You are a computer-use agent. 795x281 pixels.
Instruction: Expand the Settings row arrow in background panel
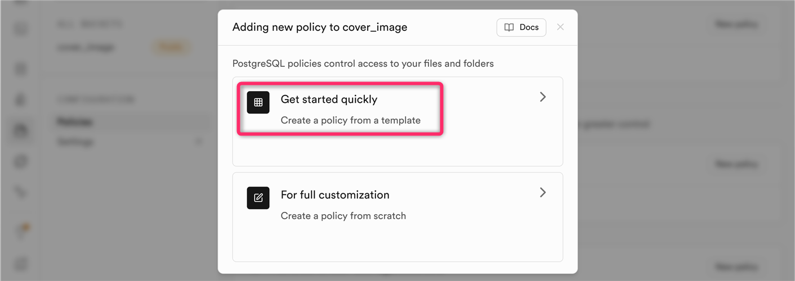pos(198,142)
